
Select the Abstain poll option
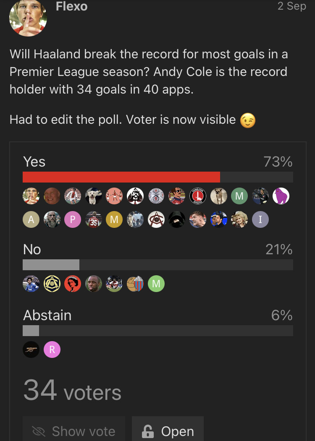47,315
